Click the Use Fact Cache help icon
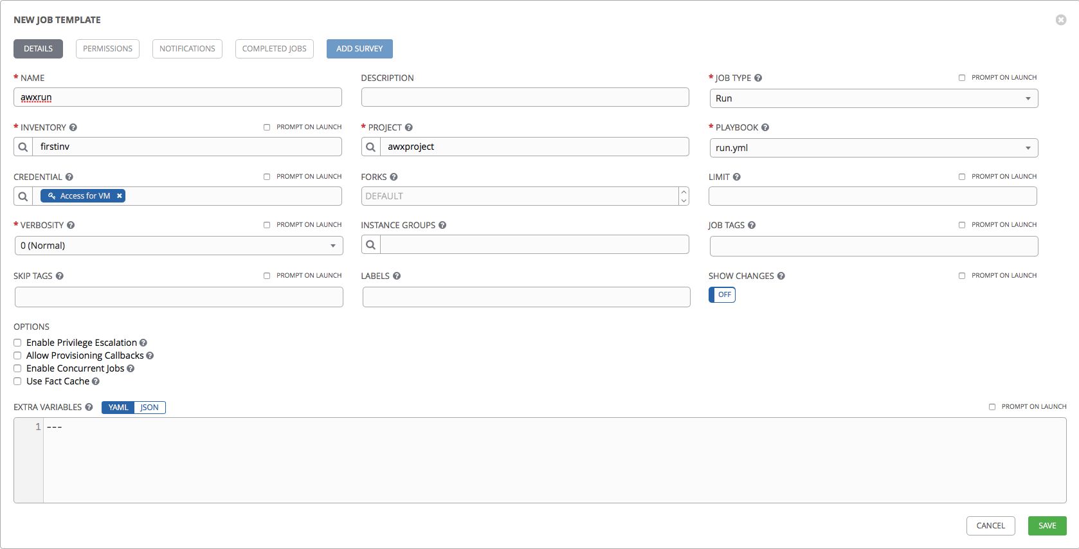The height and width of the screenshot is (549, 1079). (96, 381)
